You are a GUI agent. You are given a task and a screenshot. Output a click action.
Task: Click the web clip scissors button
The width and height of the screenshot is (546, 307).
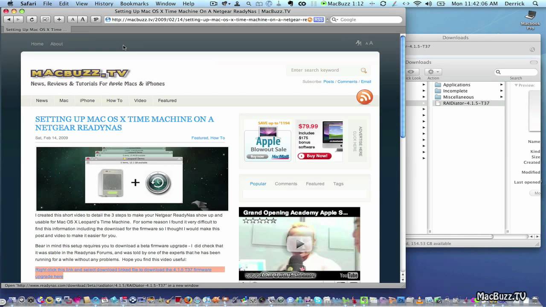[x=45, y=19]
